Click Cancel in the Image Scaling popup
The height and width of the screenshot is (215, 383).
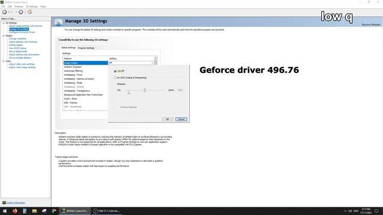coord(181,119)
